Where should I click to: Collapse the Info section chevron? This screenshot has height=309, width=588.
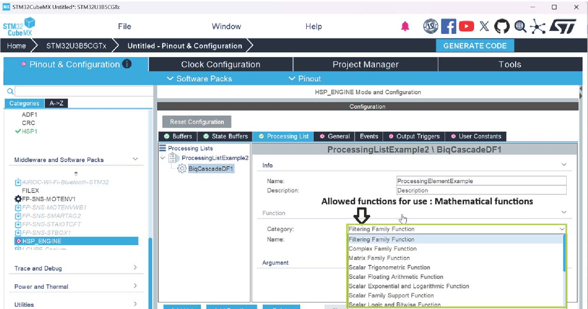(x=564, y=164)
